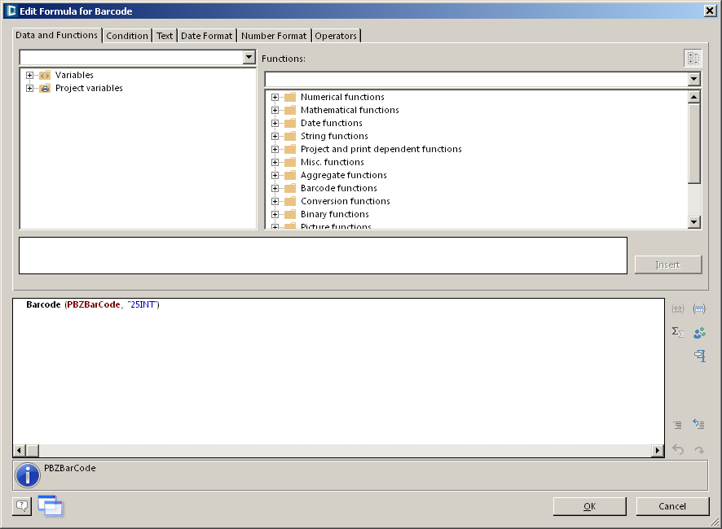Viewport: 722px width, 529px height.
Task: Open the help speech bubble button
Action: click(x=22, y=505)
